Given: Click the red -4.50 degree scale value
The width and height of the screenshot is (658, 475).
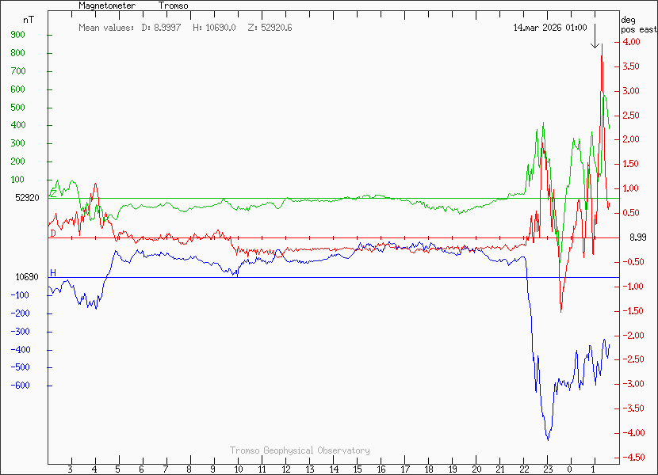Looking at the screenshot, I should click(x=634, y=458).
